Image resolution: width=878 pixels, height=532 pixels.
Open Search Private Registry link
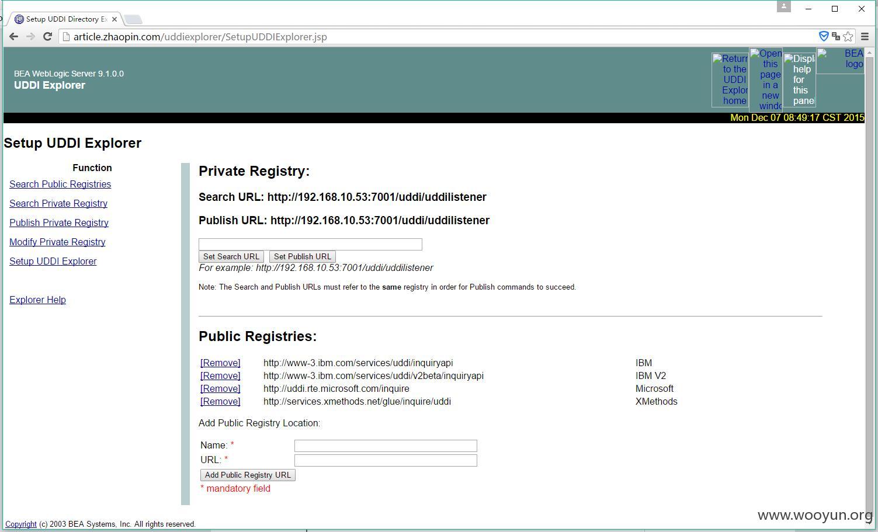click(58, 204)
